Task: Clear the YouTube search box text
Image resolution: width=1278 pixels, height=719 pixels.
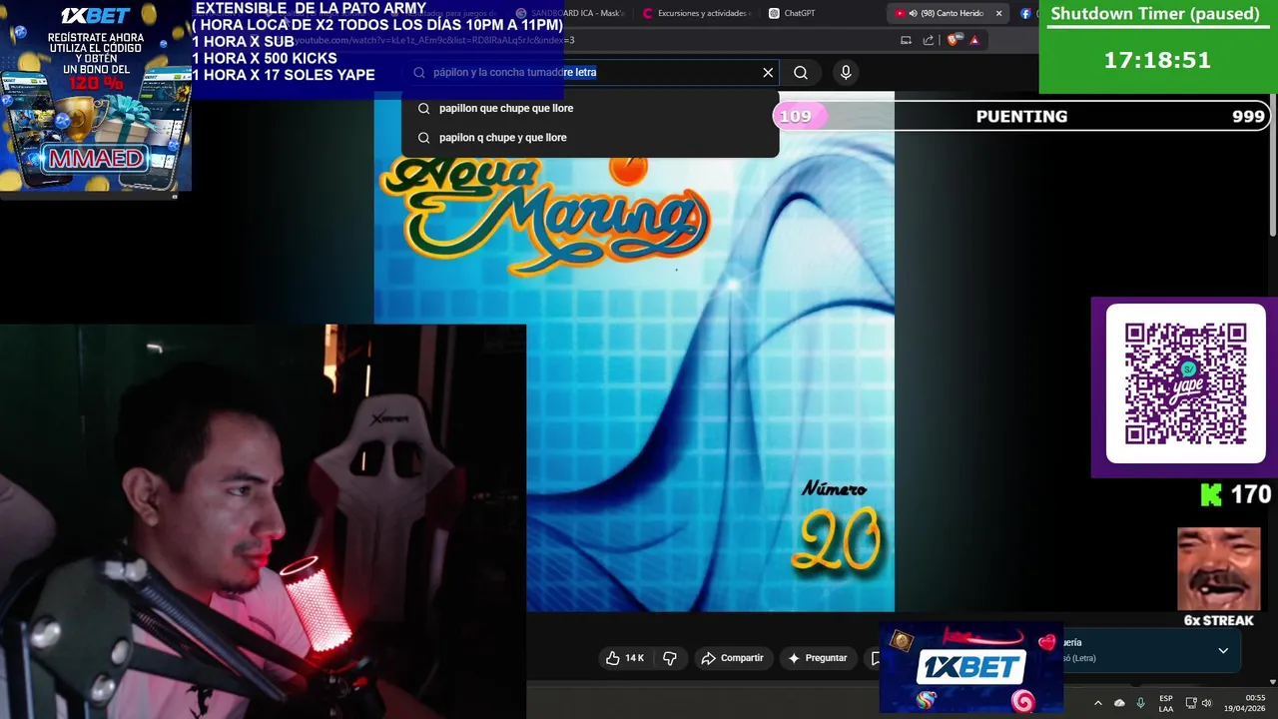Action: coord(768,72)
